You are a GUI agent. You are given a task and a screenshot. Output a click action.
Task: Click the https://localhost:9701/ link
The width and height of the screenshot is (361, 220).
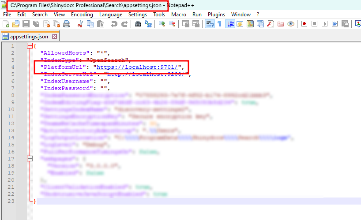pyautogui.click(x=137, y=67)
